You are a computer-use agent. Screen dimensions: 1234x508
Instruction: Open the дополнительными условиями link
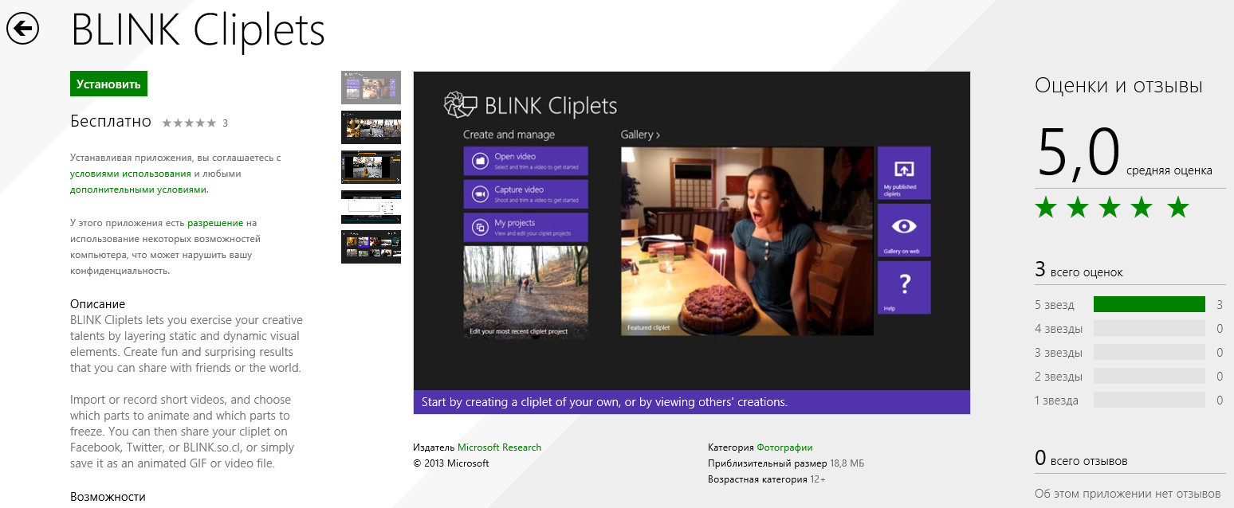click(x=138, y=190)
